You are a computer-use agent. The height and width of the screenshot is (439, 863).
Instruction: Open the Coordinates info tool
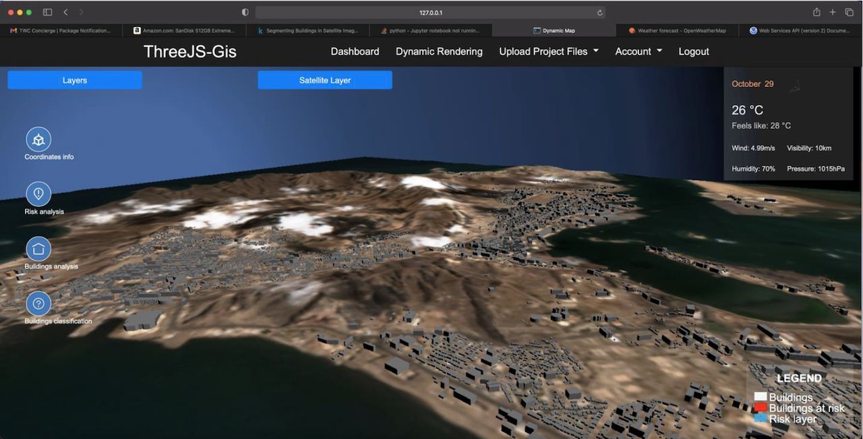38,140
